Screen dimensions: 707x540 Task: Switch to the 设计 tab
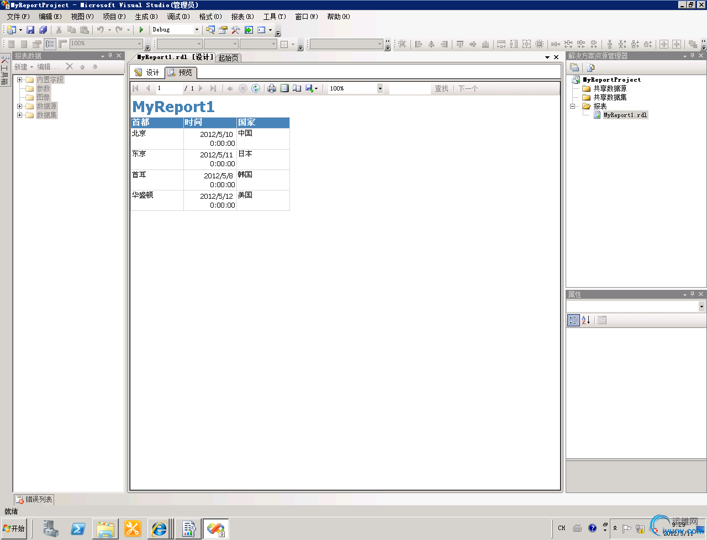point(147,72)
